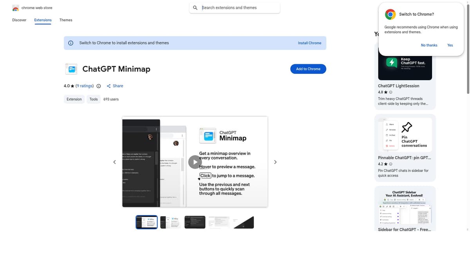The height and width of the screenshot is (264, 470).
Task: Go to previous screenshot with left chevron
Action: [114, 162]
